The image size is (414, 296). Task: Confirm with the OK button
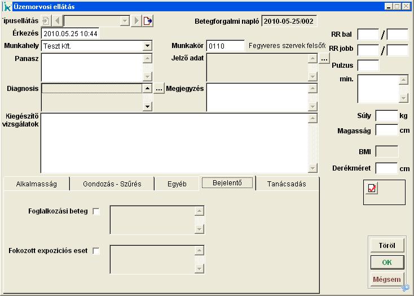pyautogui.click(x=386, y=263)
